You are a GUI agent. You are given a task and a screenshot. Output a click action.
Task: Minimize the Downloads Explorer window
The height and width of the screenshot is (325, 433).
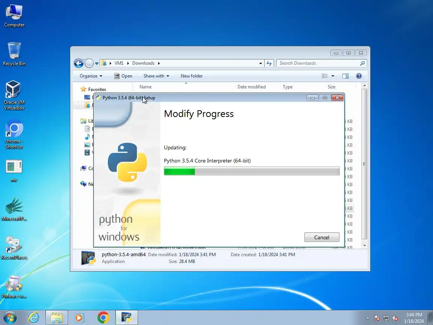[336, 53]
